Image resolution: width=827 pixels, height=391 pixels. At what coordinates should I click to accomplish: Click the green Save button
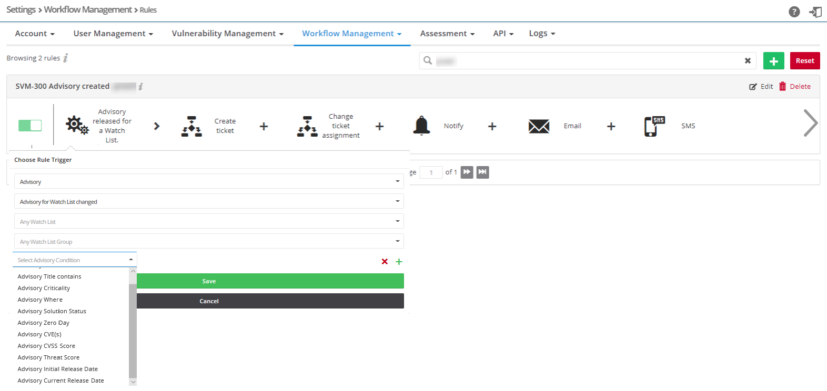pyautogui.click(x=270, y=281)
